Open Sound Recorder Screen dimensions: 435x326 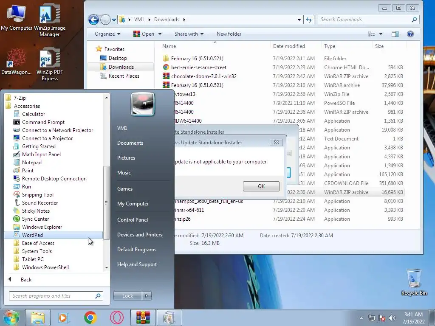coord(40,202)
